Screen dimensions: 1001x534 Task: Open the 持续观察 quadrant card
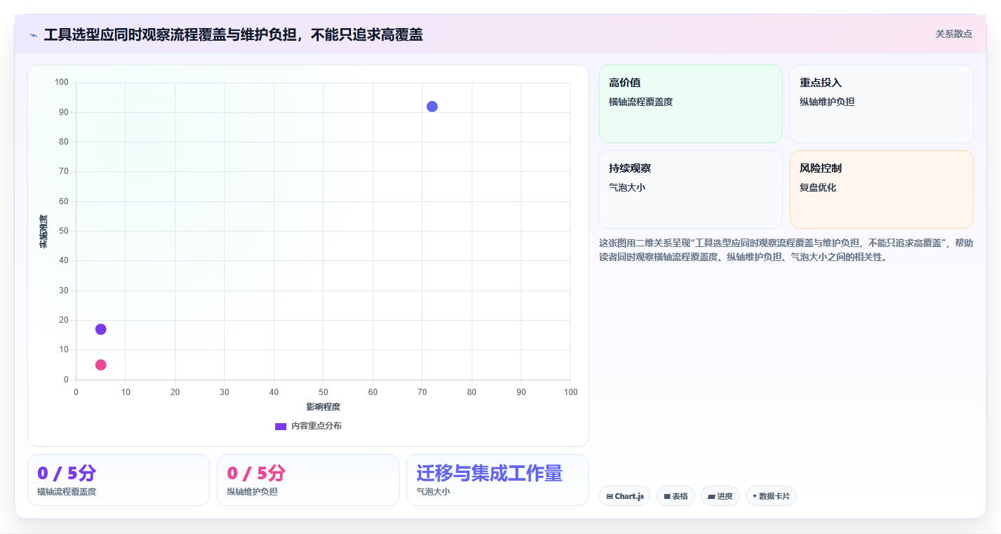pos(691,189)
